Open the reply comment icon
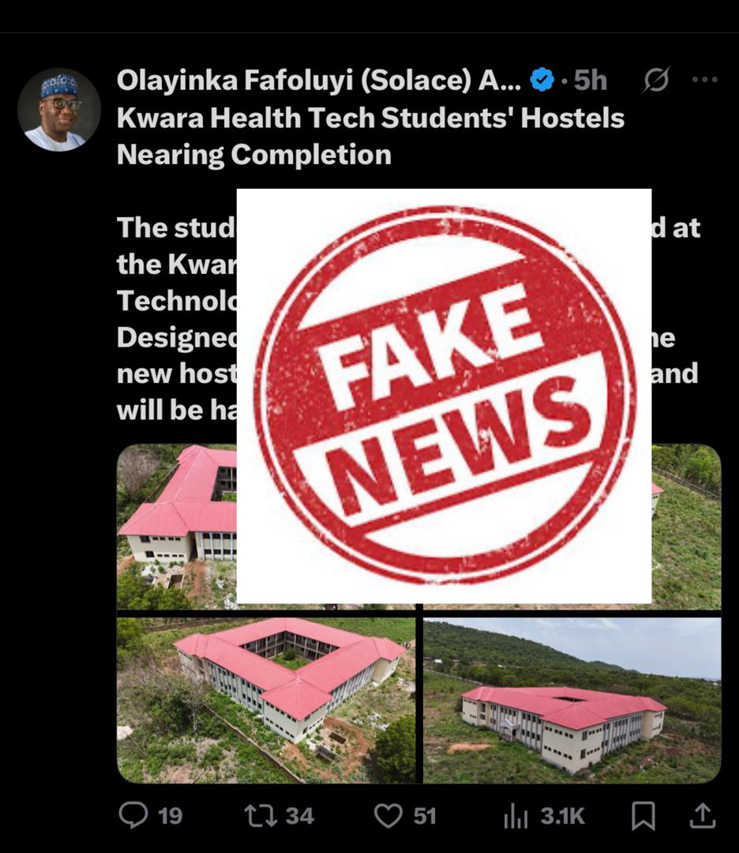 pyautogui.click(x=133, y=815)
